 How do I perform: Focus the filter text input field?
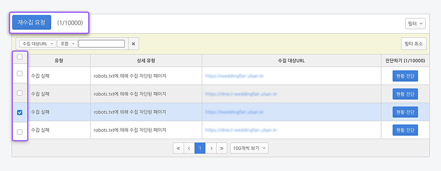[x=101, y=44]
